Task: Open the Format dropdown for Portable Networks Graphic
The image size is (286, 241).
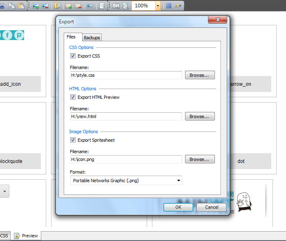Action: [126, 181]
